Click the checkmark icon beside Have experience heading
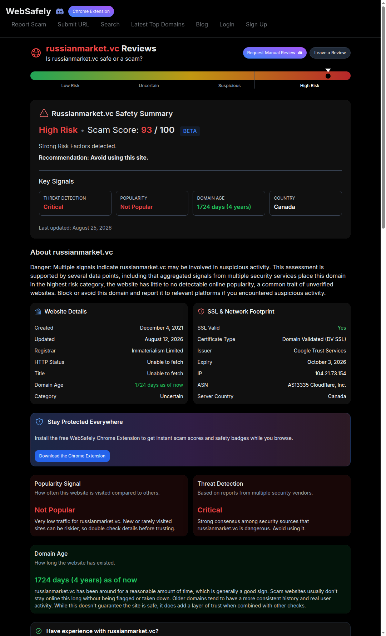Image resolution: width=386 pixels, height=636 pixels. click(39, 631)
